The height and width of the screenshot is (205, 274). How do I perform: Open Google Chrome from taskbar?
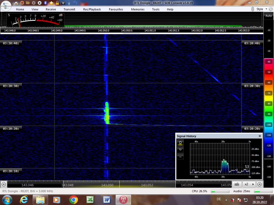73,200
